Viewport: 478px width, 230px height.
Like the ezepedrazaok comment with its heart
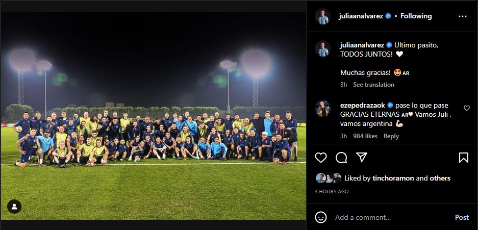(467, 108)
